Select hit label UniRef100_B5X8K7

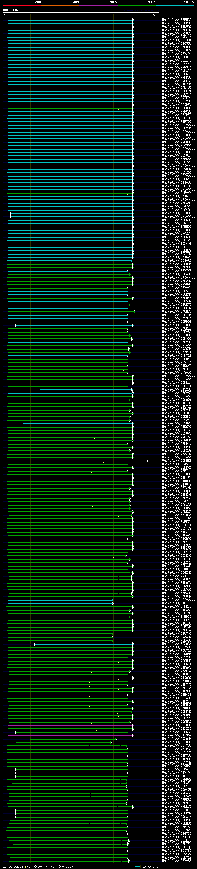tap(177, 423)
